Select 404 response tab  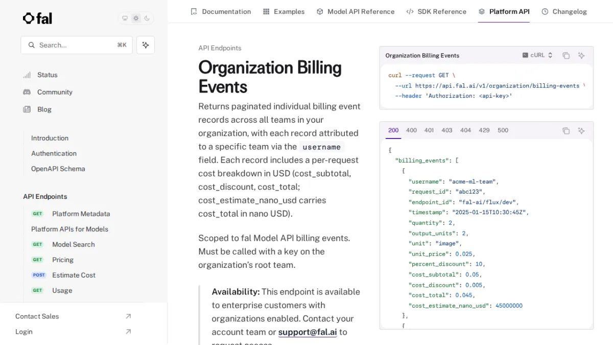[465, 130]
